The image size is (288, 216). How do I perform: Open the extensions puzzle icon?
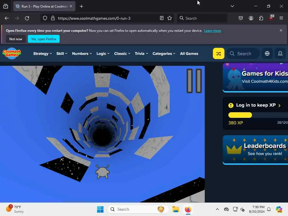point(261,18)
